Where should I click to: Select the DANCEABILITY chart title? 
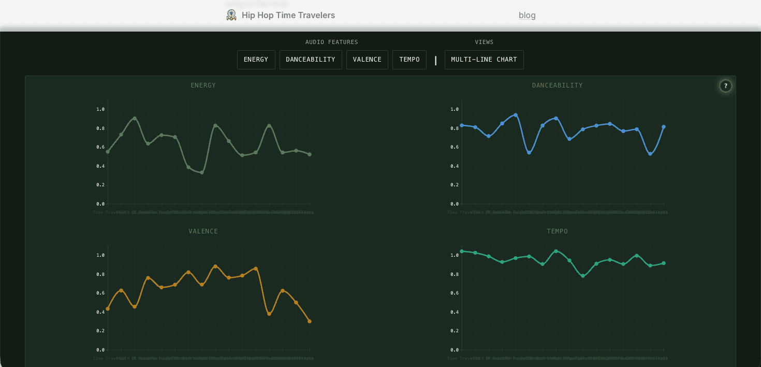(x=558, y=85)
